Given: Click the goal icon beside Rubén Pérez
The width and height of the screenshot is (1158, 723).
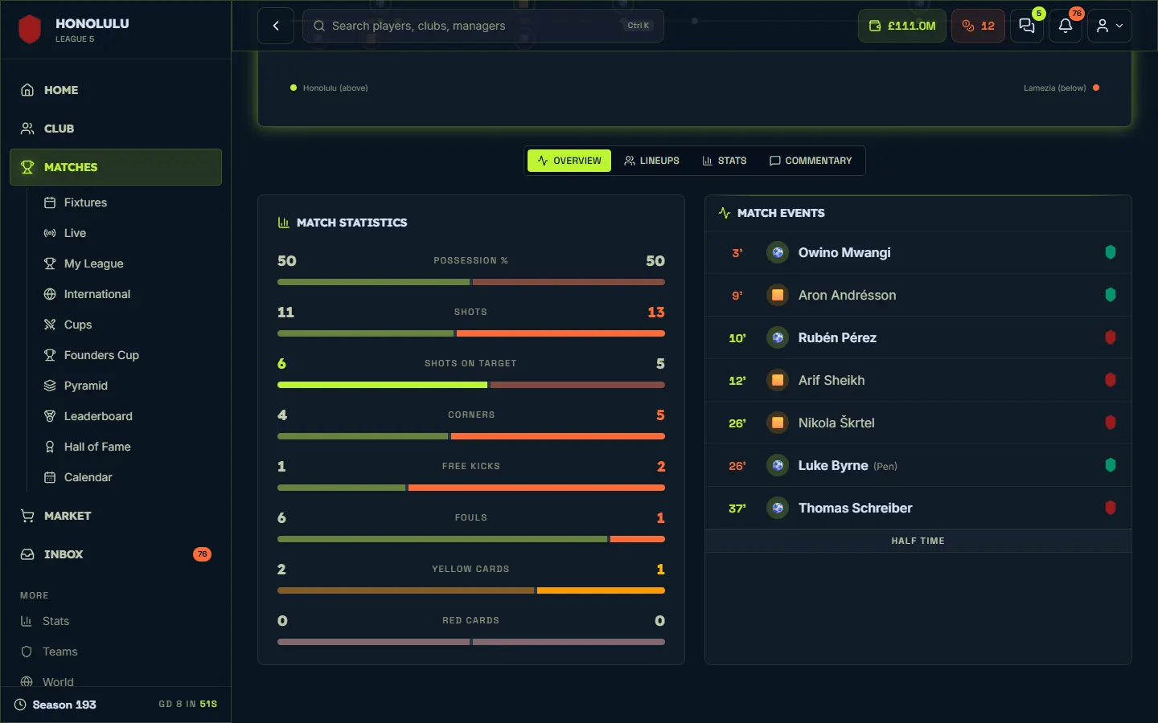Looking at the screenshot, I should 778,337.
